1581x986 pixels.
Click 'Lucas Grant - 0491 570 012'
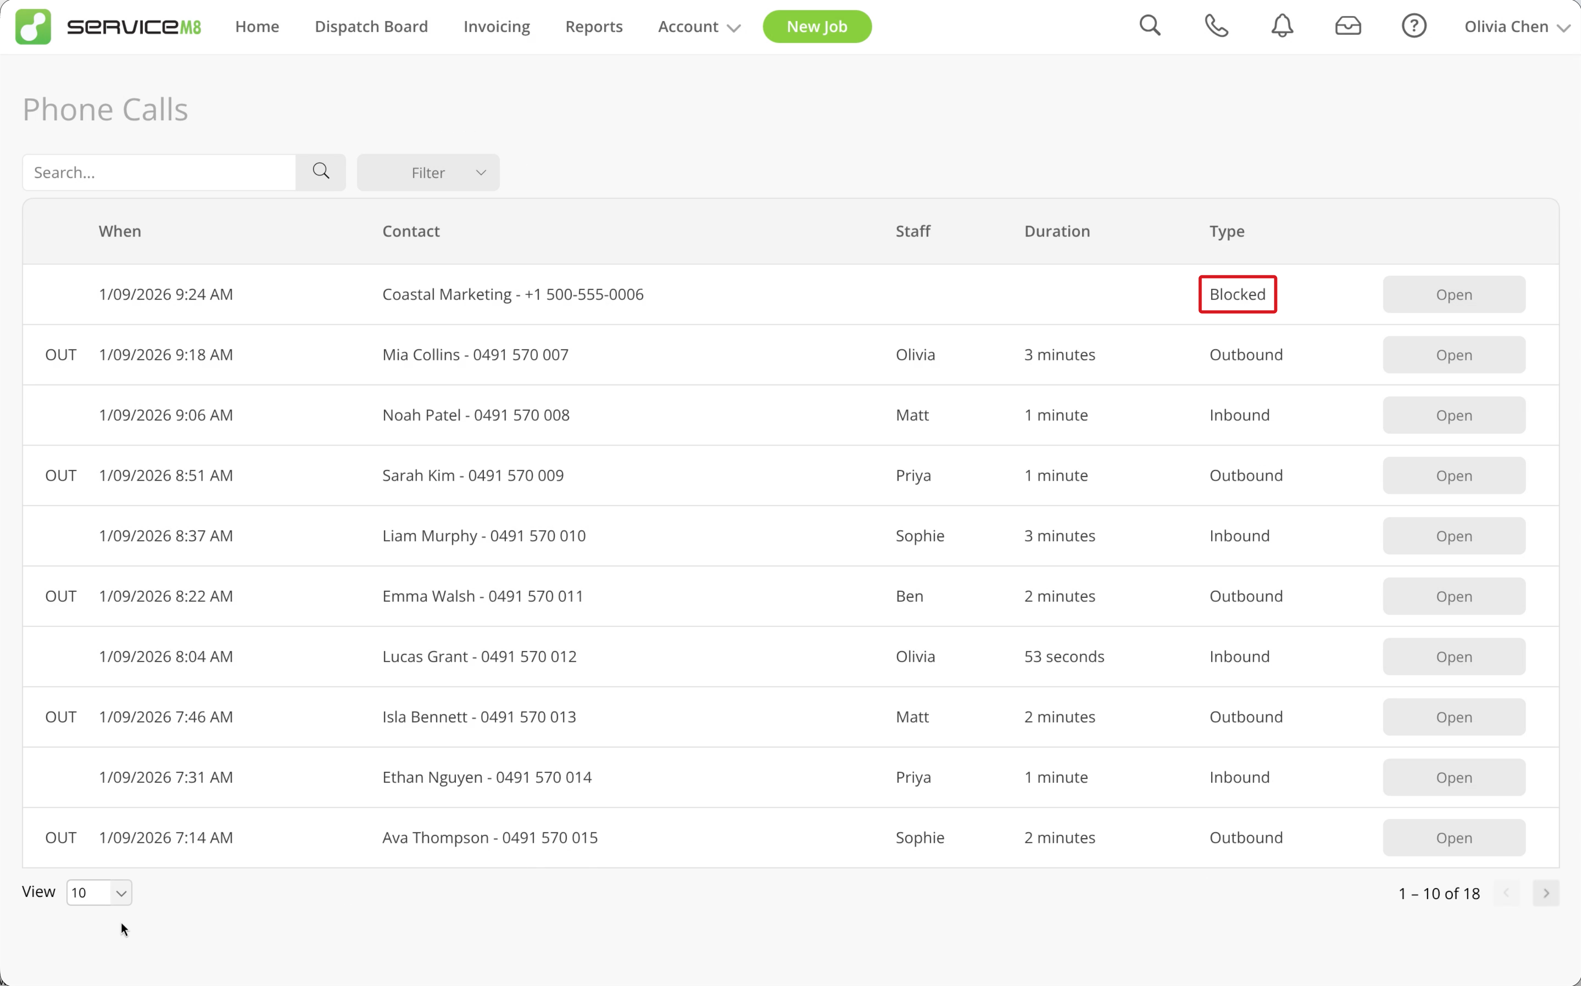coord(479,656)
